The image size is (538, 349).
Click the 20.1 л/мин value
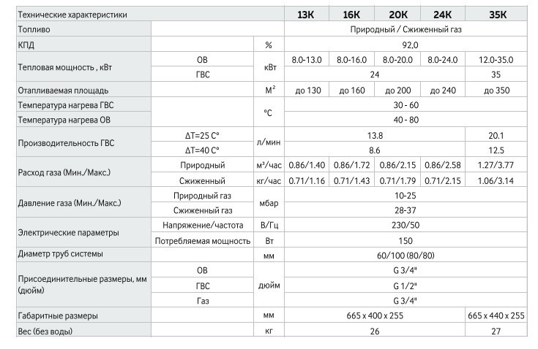496,136
